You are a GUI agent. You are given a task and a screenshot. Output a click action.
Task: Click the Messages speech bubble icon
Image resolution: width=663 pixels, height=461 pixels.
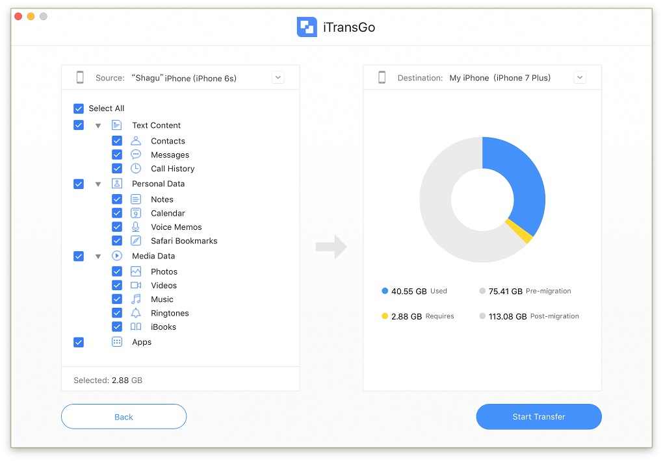pyautogui.click(x=136, y=155)
